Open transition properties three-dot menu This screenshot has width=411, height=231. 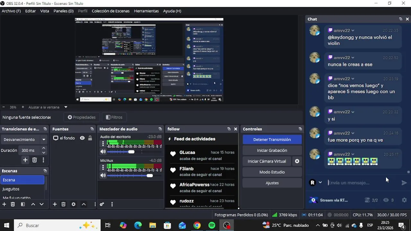point(43,160)
